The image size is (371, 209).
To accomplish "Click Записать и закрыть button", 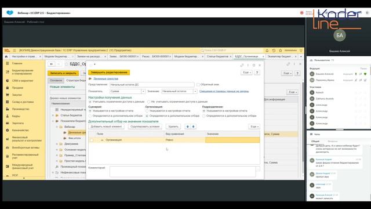I will (x=63, y=73).
